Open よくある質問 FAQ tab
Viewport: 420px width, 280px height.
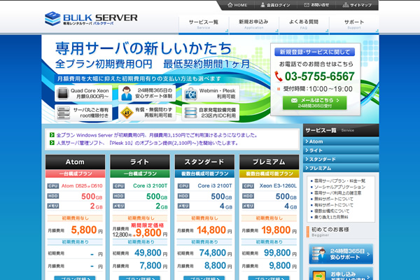pyautogui.click(x=304, y=24)
